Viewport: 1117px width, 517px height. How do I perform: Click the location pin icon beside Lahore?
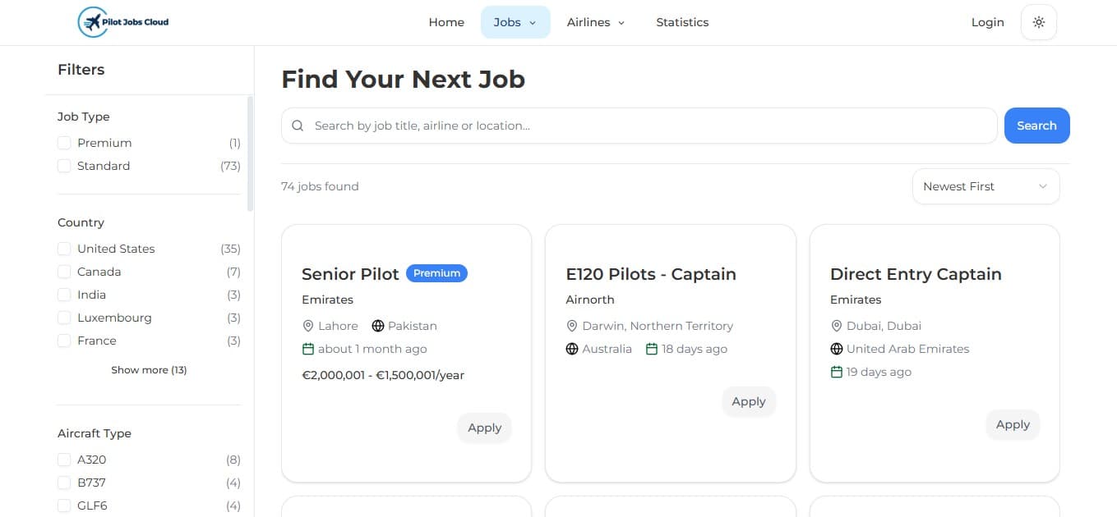307,326
